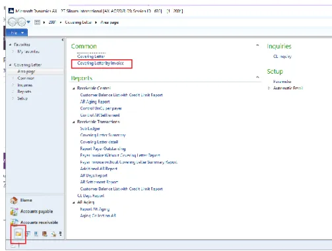Collapse the Receivable Transactions group
332x251 pixels.
[74, 122]
